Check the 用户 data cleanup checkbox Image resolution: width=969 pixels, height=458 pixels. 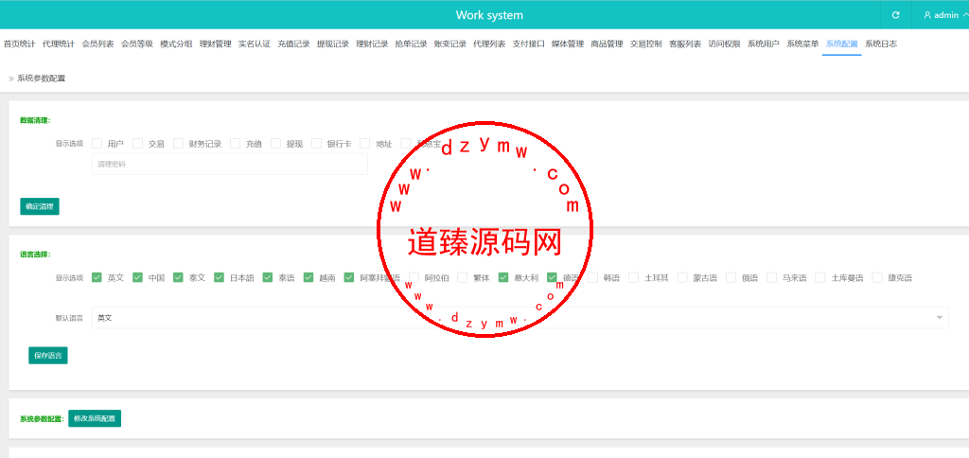[97, 144]
